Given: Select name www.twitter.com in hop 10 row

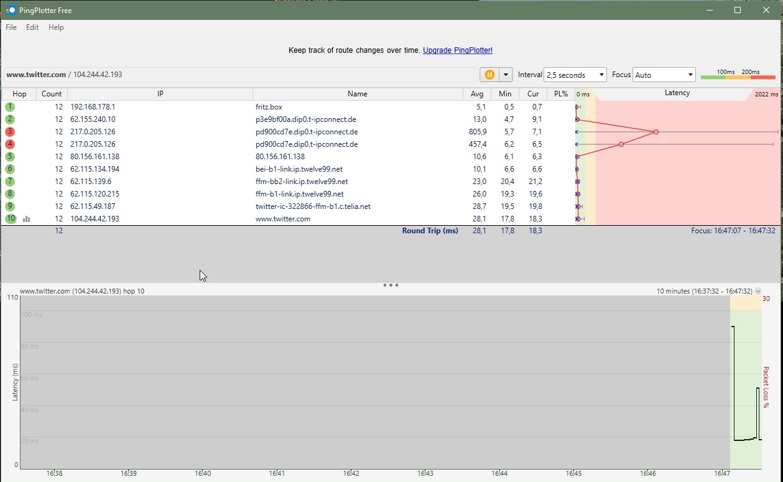Looking at the screenshot, I should tap(283, 219).
